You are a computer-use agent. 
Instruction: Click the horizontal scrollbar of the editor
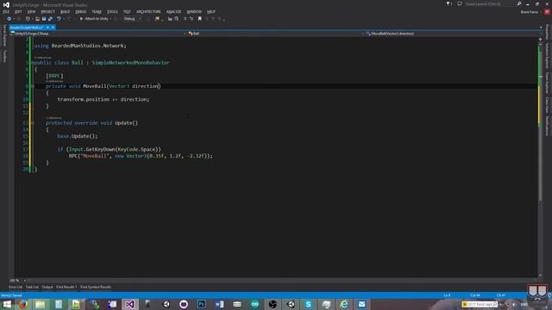[282, 281]
